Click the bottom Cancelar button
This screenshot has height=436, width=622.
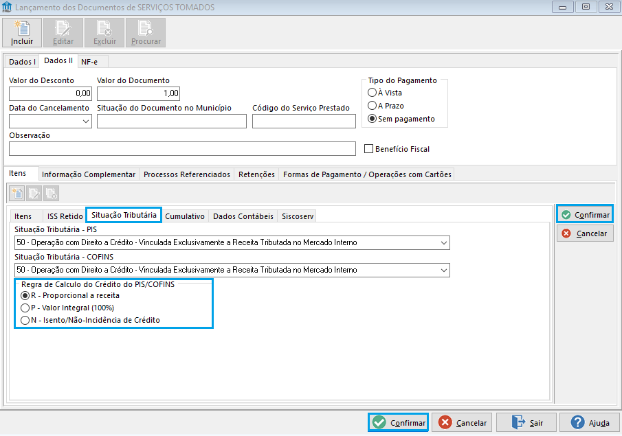coord(462,422)
